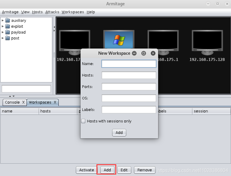Select the Windows host monitor icon
The width and height of the screenshot is (231, 176).
click(119, 39)
